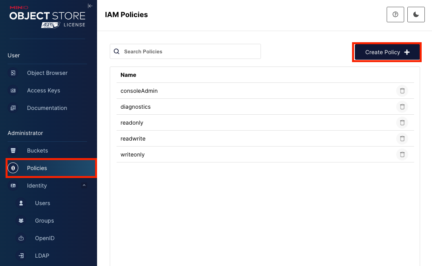
Task: Open the help icon button
Action: point(395,14)
